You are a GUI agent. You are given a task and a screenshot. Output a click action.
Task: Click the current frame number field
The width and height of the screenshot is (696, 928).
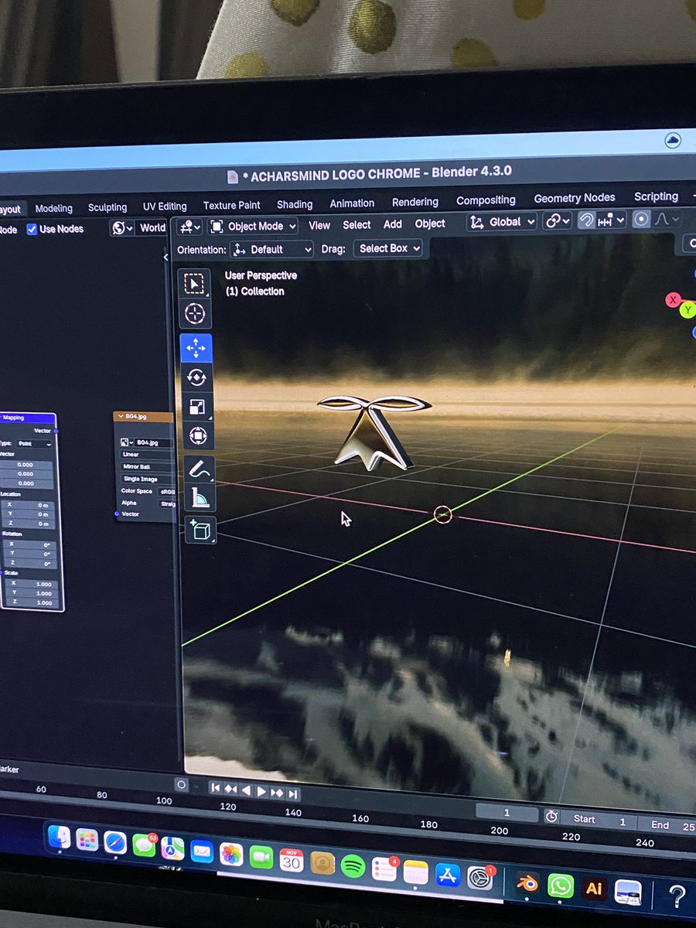coord(507,813)
